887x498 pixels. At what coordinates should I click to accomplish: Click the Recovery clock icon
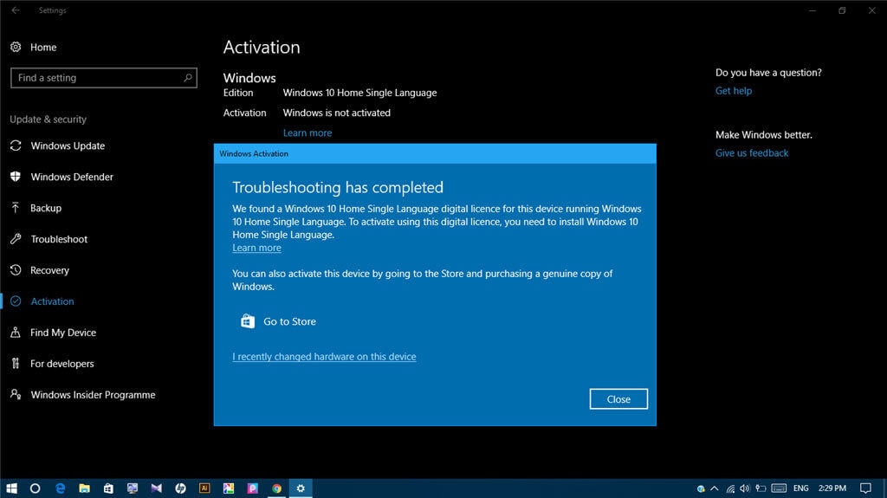tap(16, 270)
